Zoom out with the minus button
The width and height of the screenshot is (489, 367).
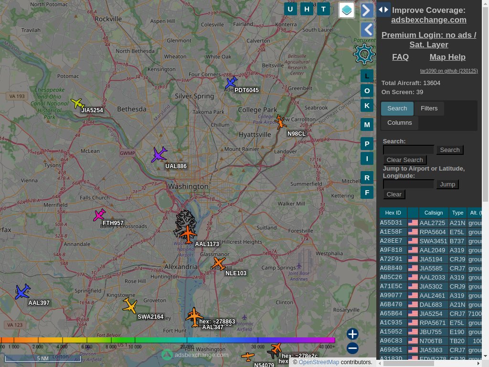tap(352, 348)
